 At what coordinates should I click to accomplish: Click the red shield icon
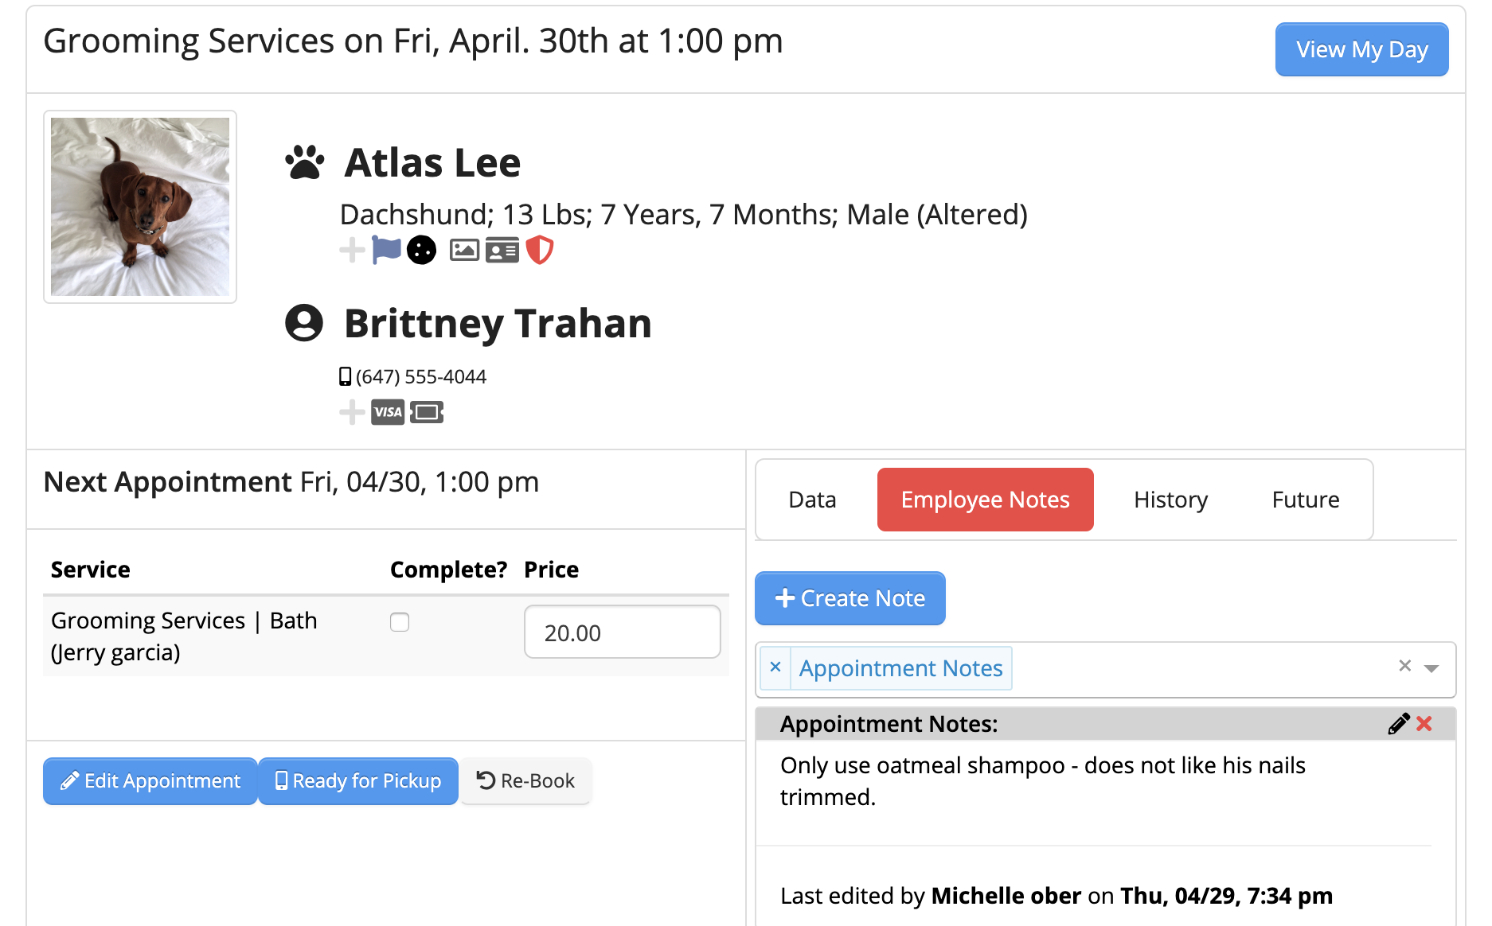pyautogui.click(x=540, y=250)
